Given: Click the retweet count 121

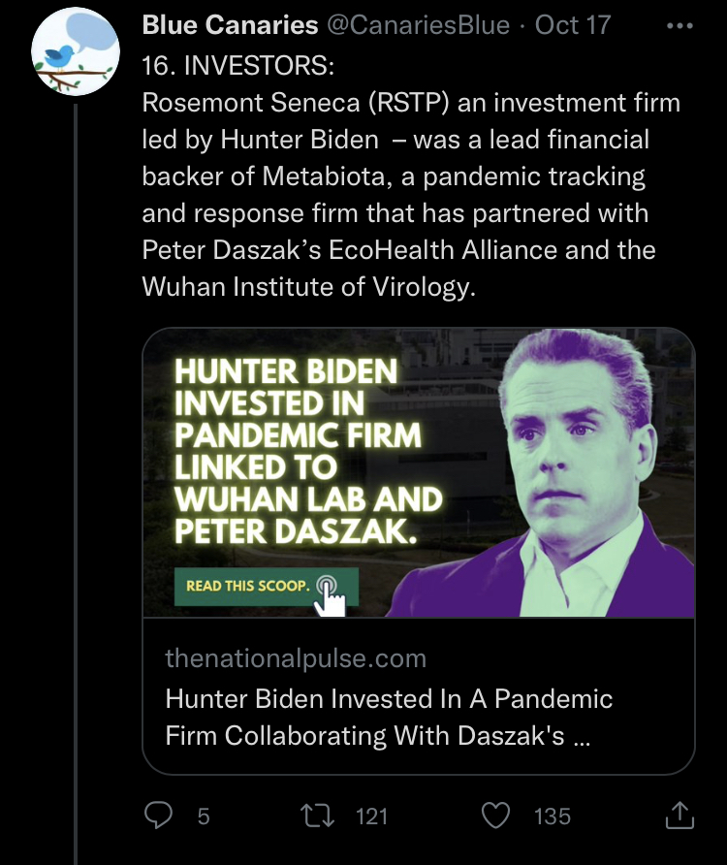Looking at the screenshot, I should (x=372, y=817).
